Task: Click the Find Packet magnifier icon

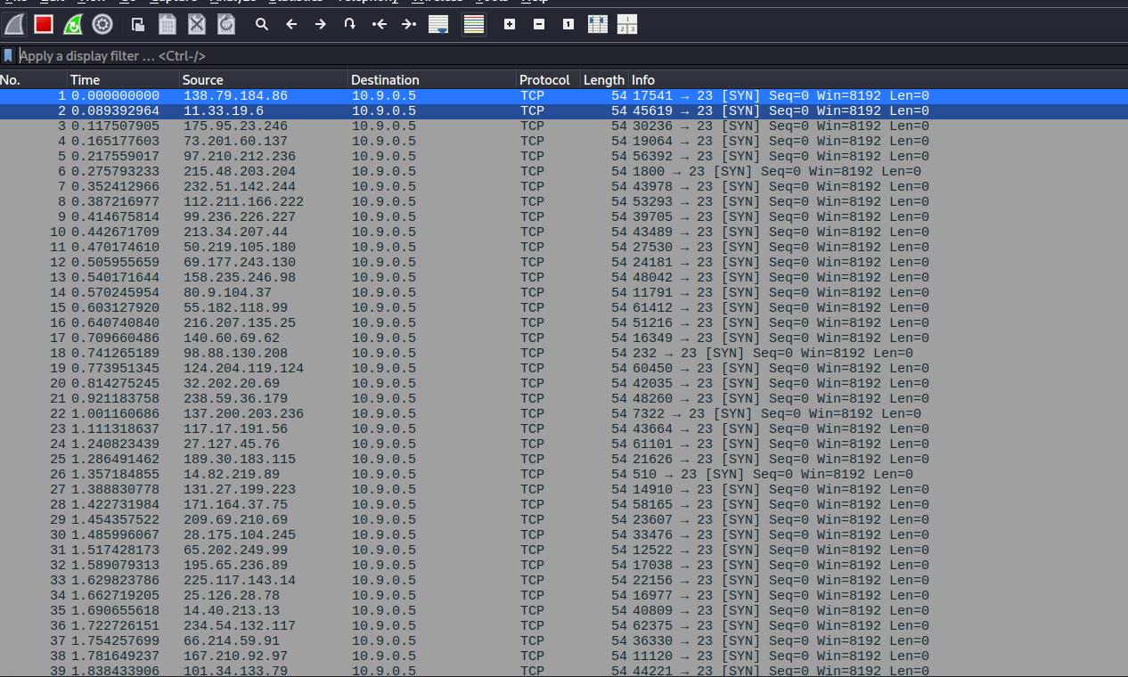Action: coord(262,24)
